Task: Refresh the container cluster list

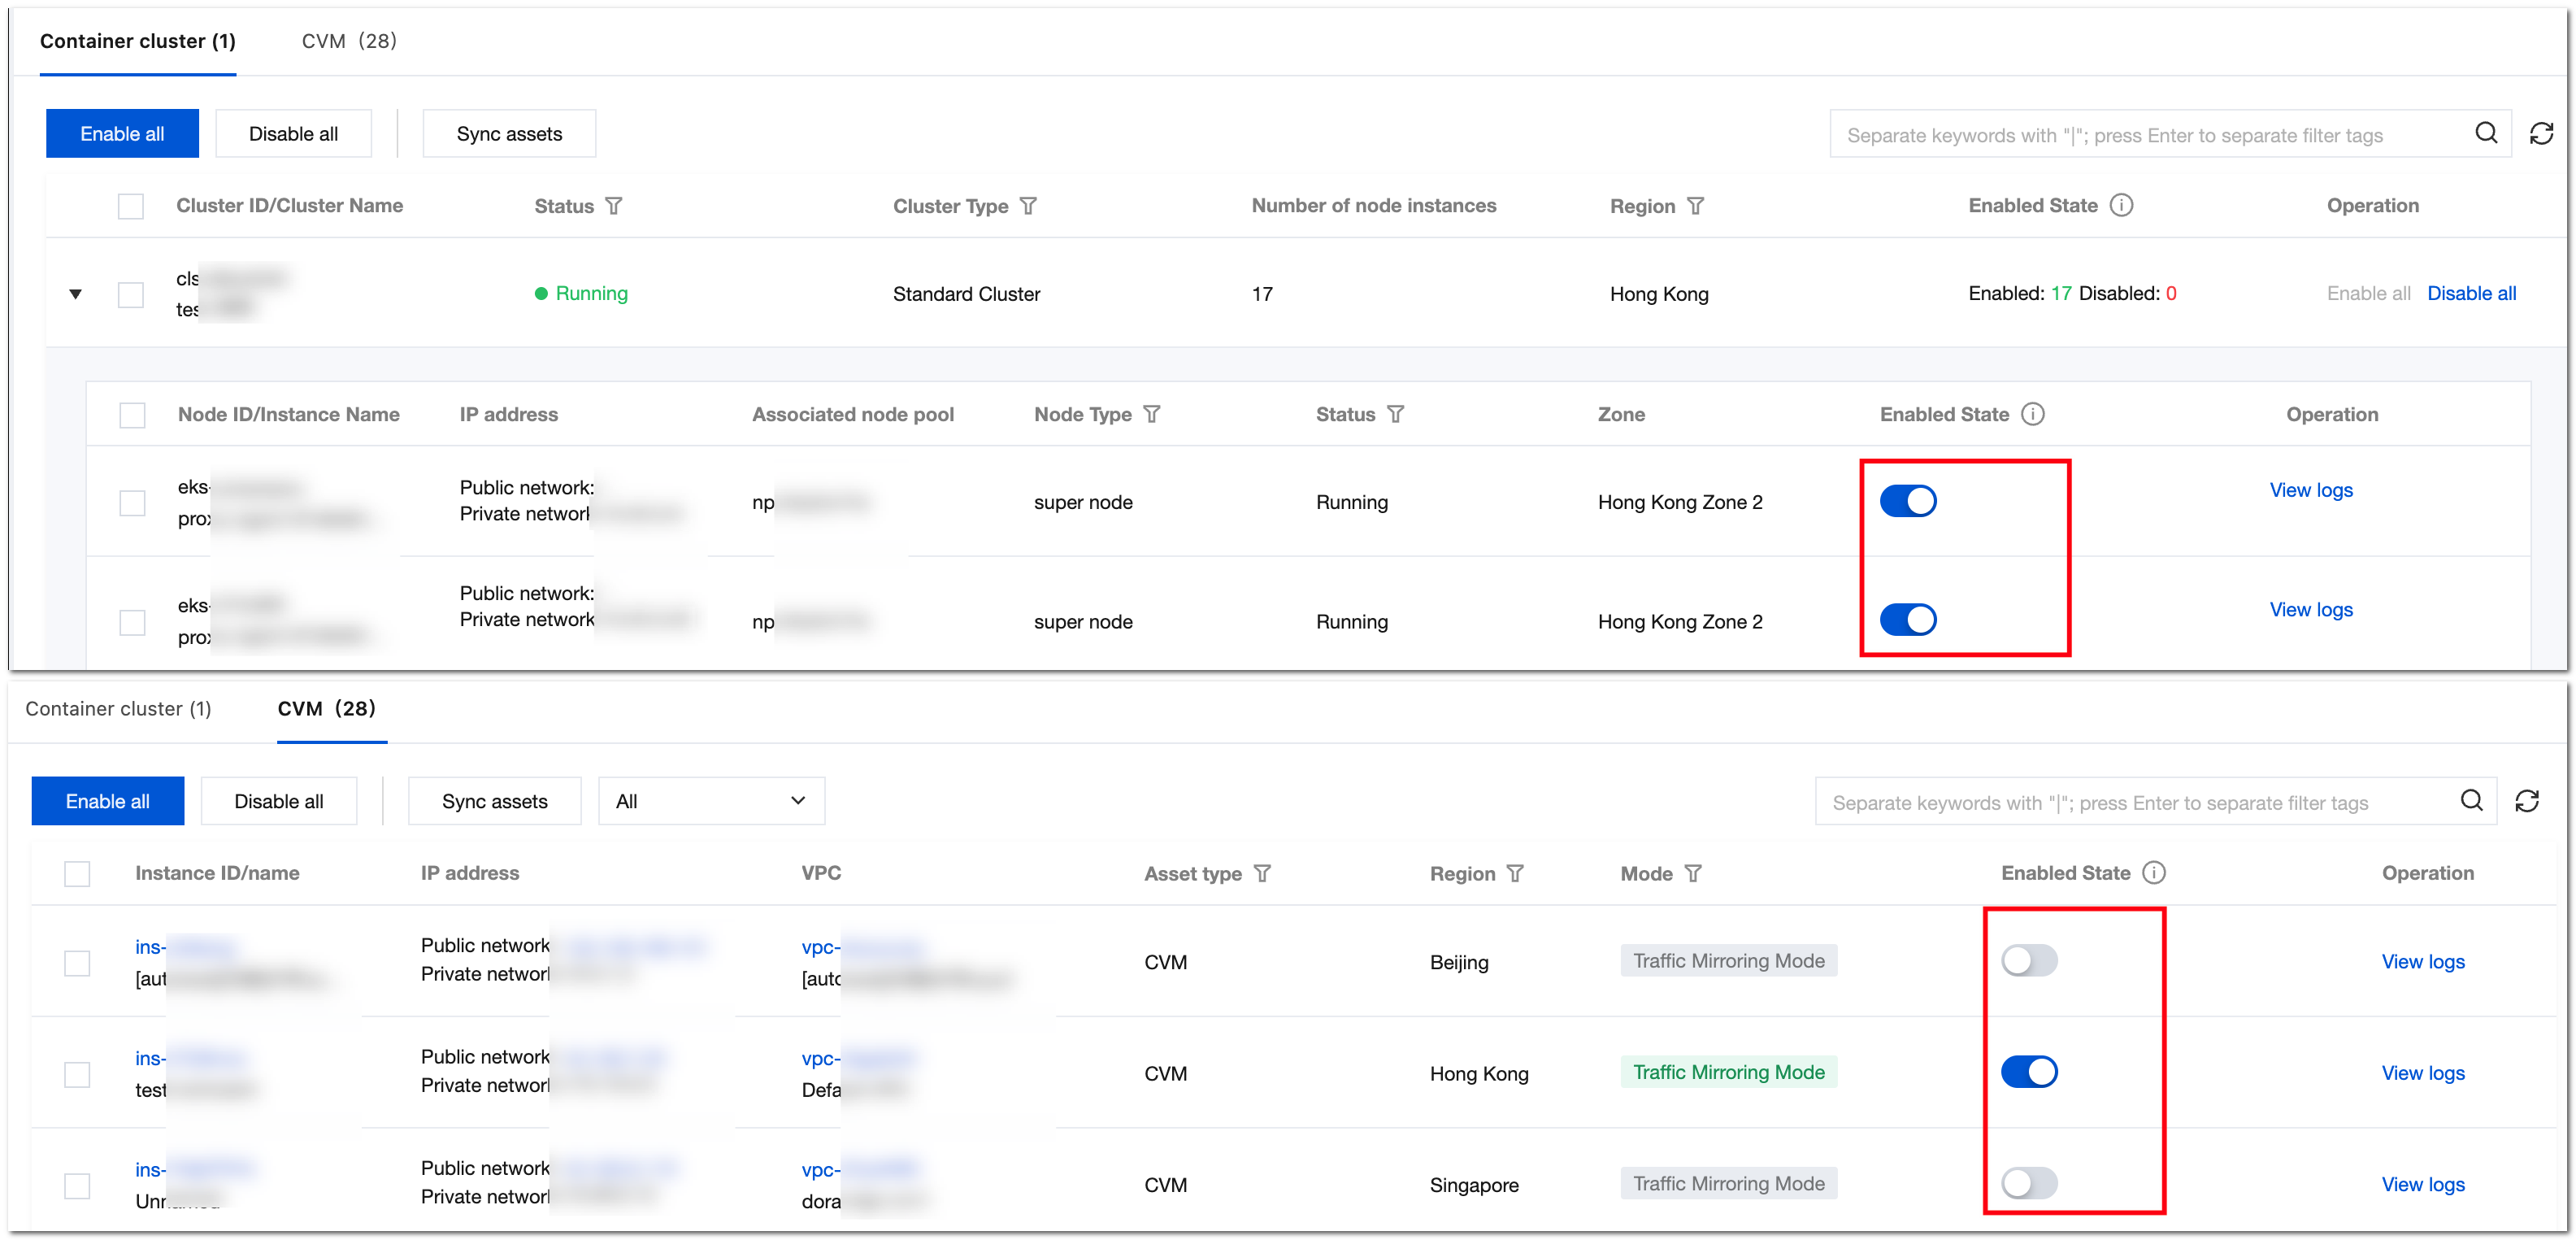Action: pos(2541,133)
